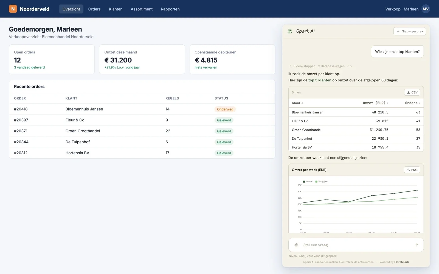
Task: Open the Klanten nav item
Action: 116,9
